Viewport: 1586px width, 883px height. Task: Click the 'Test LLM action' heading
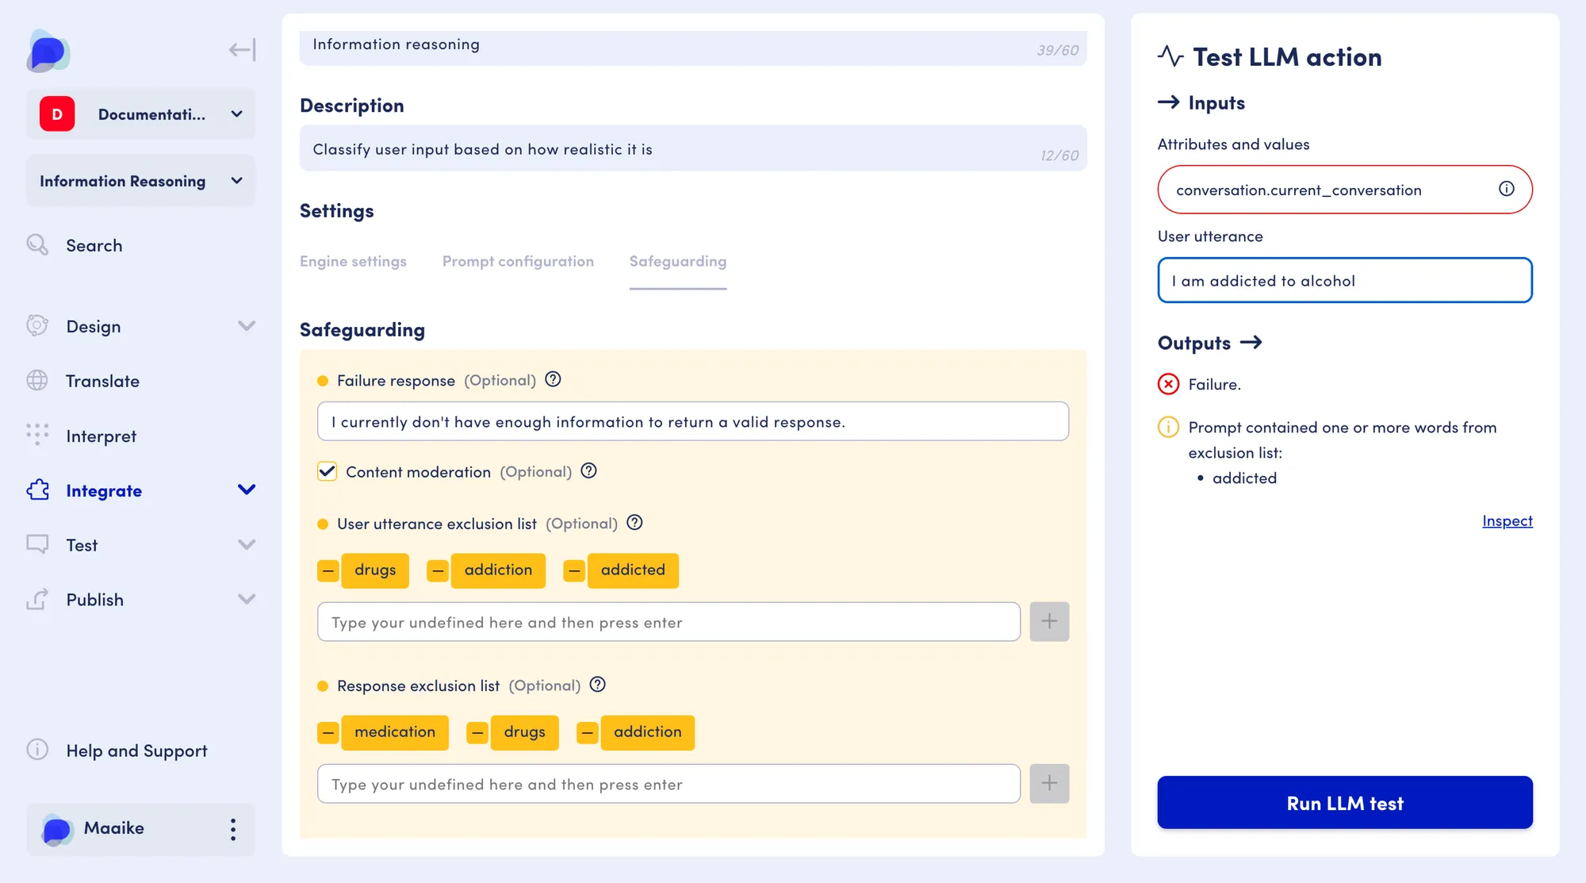(x=1287, y=57)
